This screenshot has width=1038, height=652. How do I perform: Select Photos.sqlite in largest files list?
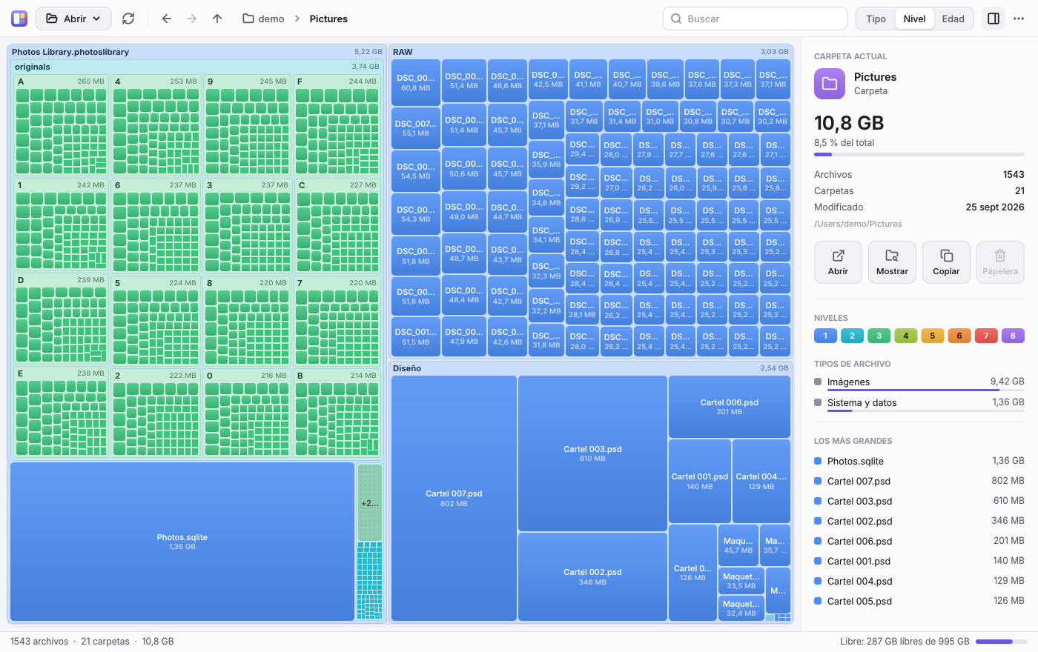pyautogui.click(x=919, y=461)
